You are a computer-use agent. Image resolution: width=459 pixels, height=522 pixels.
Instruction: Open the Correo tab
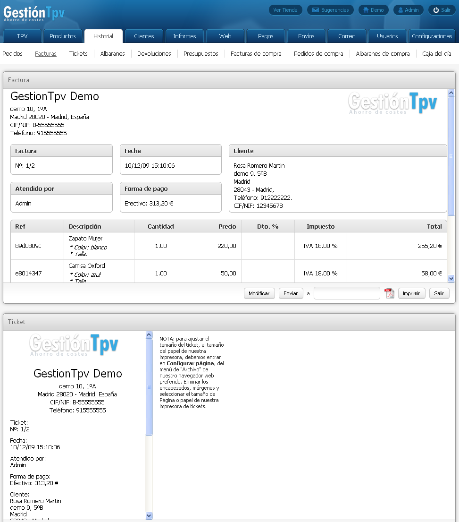[x=347, y=36]
